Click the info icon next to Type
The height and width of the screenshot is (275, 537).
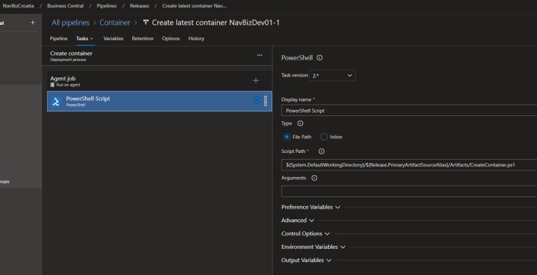click(x=300, y=123)
